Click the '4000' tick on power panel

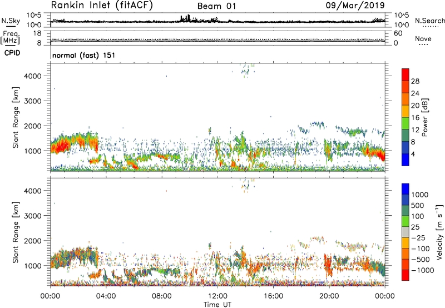point(33,76)
